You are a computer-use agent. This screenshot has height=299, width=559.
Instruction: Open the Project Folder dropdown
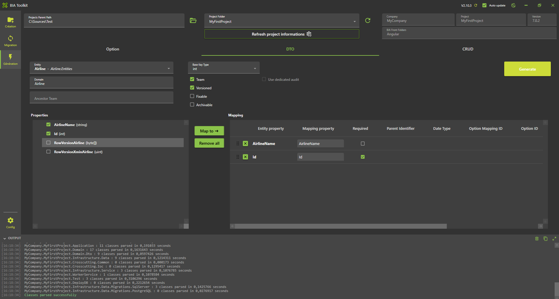(282, 20)
